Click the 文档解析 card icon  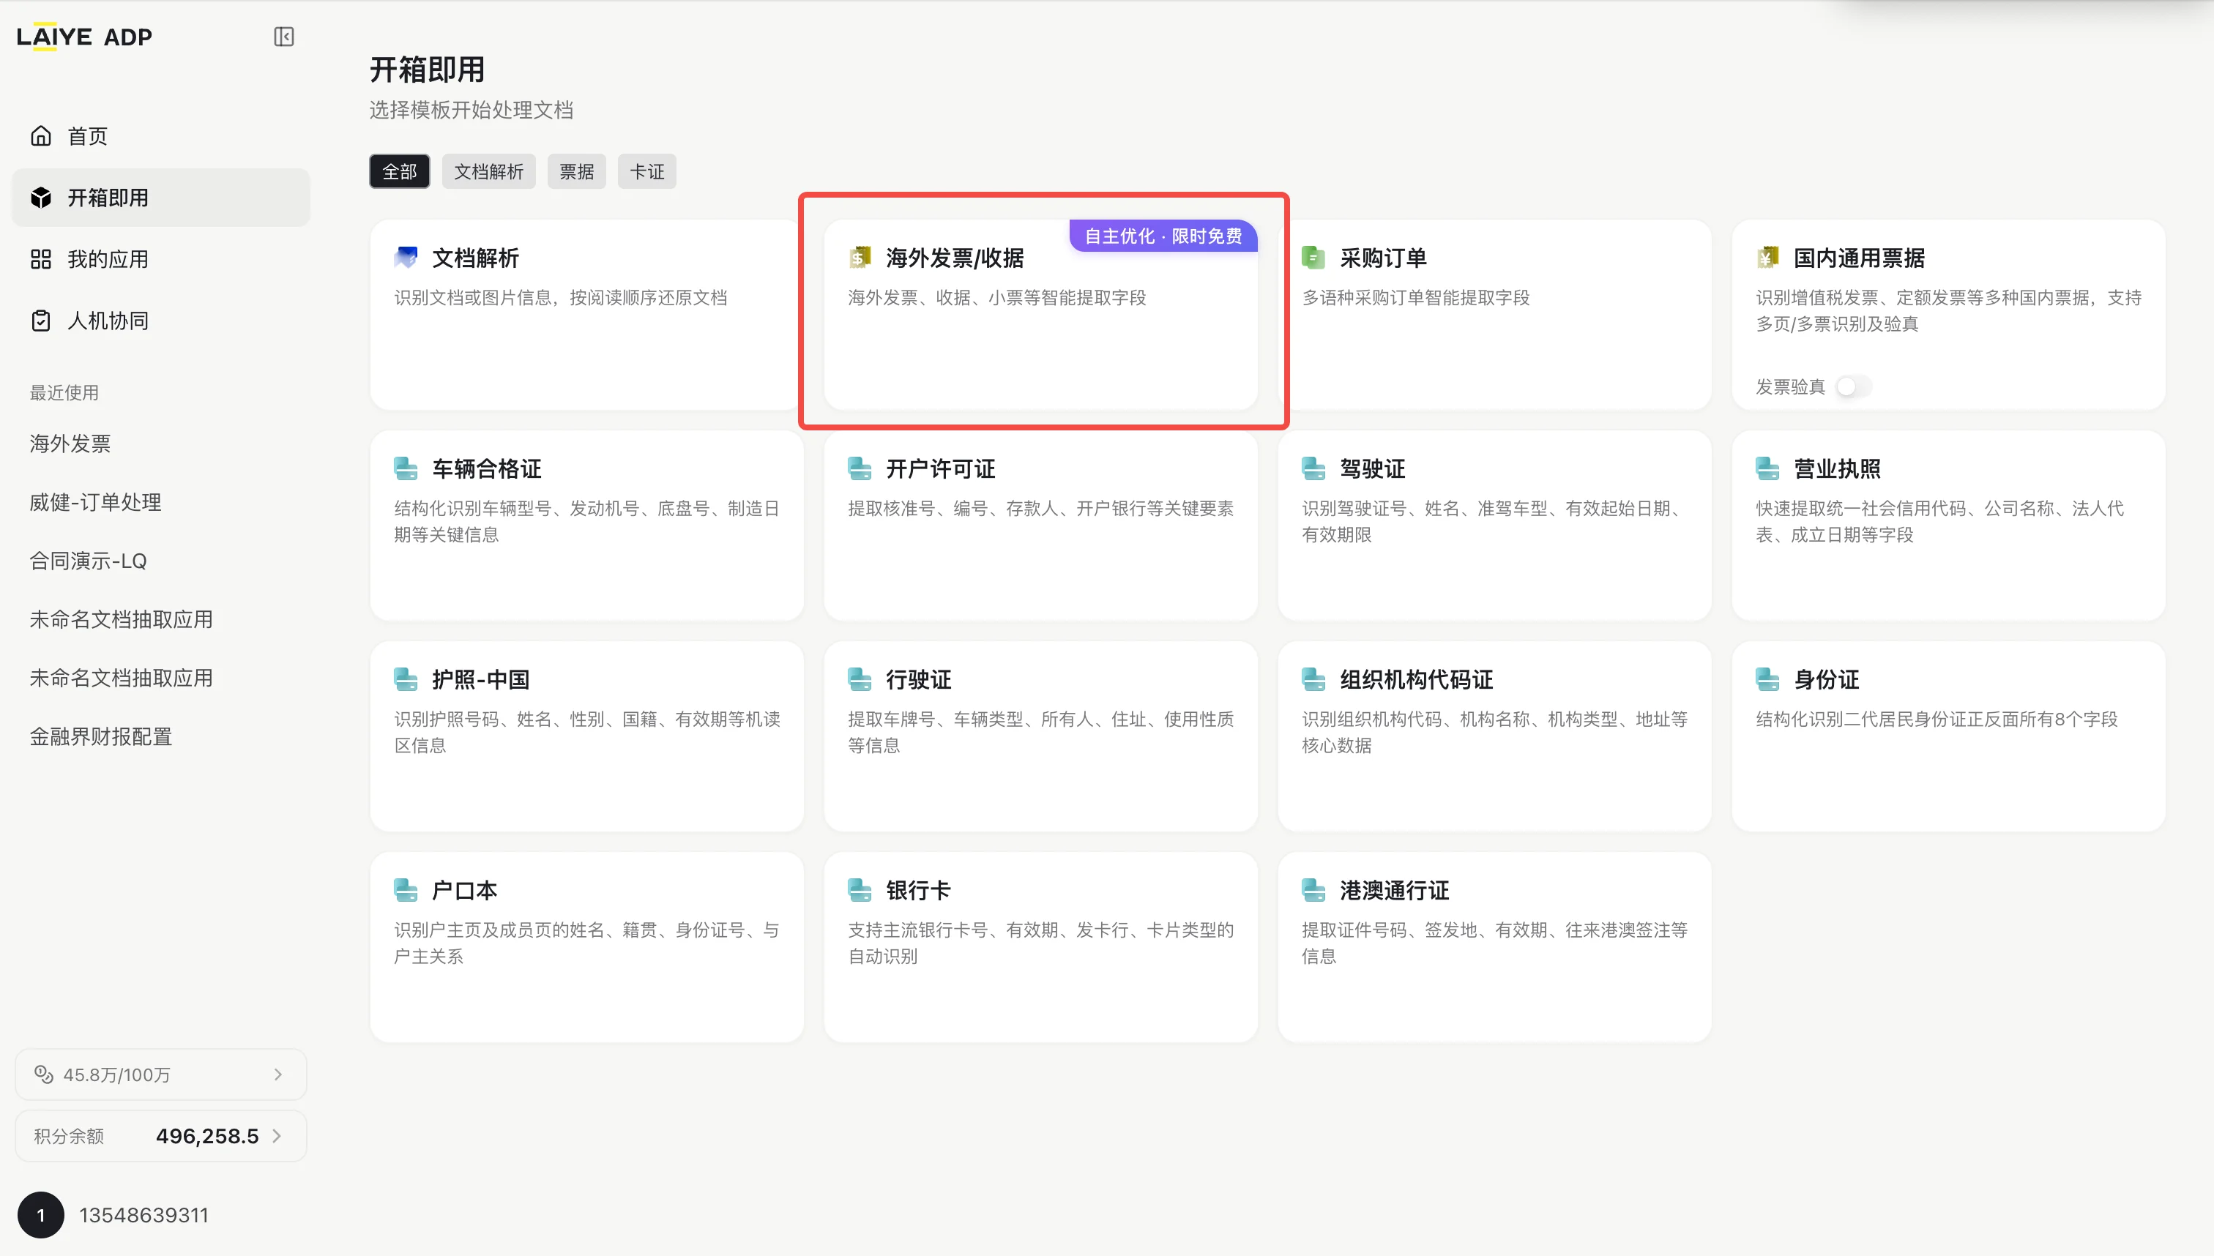pyautogui.click(x=406, y=257)
